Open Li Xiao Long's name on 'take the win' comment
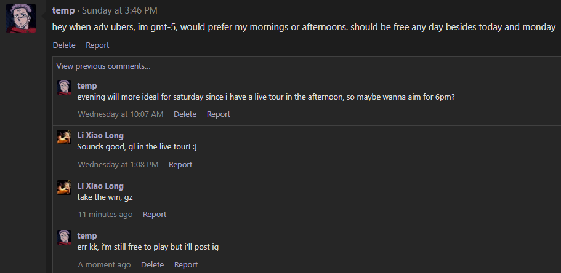Image resolution: width=561 pixels, height=273 pixels. click(100, 186)
